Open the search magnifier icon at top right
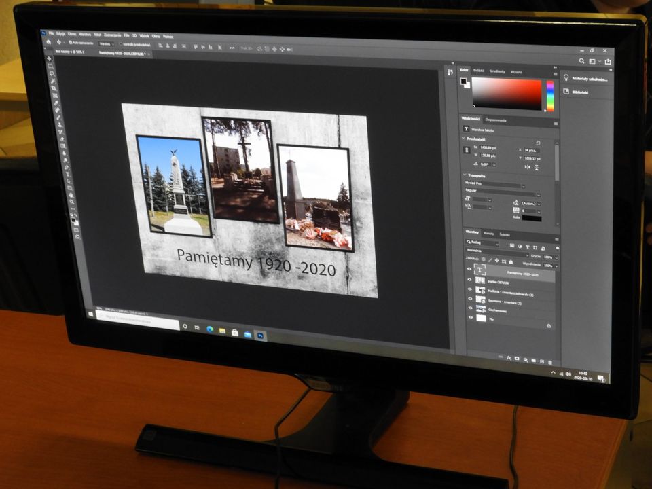 [583, 60]
